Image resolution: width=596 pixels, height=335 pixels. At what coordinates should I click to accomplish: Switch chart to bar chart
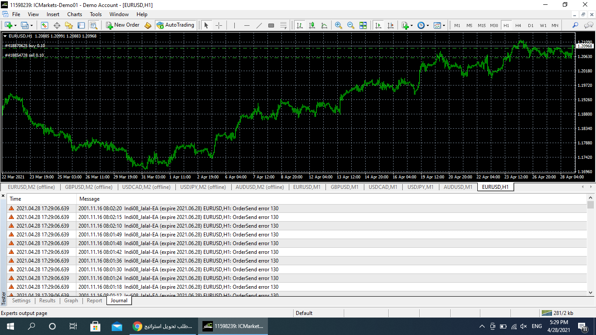[300, 25]
